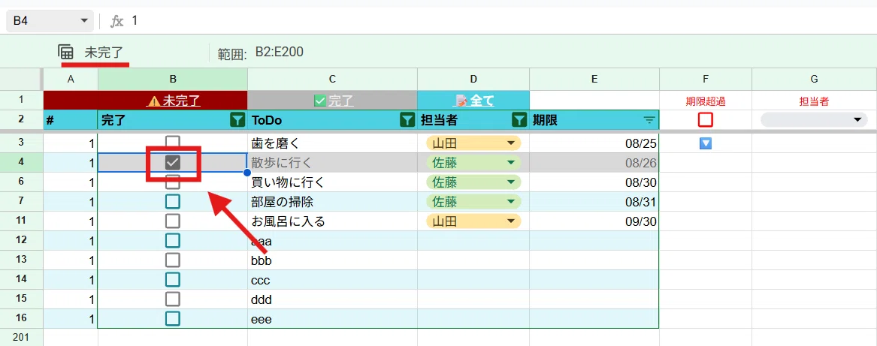This screenshot has height=346, width=877.
Task: Click the 散歩に行く cell
Action: (332, 163)
